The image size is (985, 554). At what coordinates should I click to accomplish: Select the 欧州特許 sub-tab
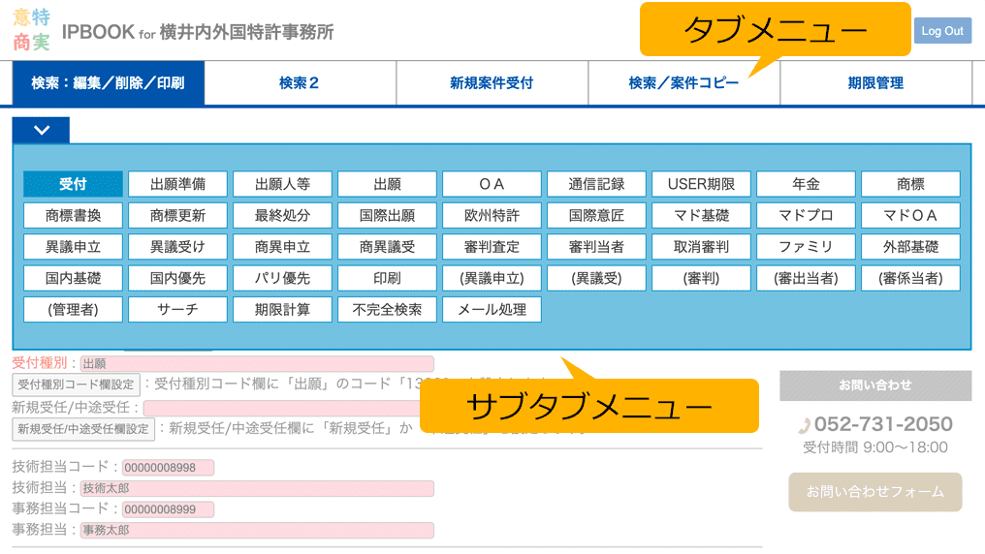pos(492,216)
